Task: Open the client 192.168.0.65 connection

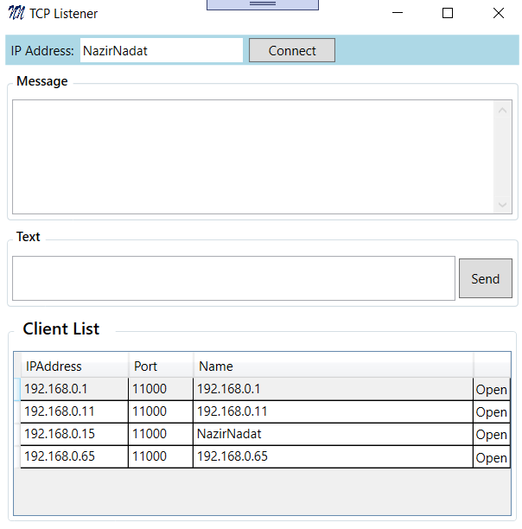Action: 491,457
